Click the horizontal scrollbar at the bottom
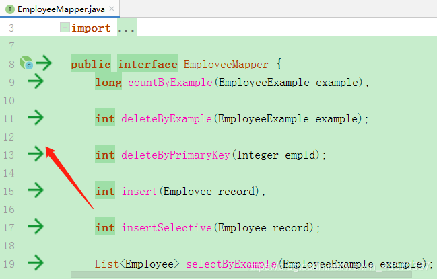This screenshot has height=279, width=437. coord(241,274)
